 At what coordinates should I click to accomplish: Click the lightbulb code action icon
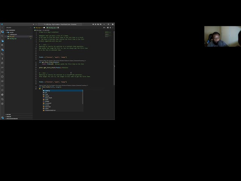point(40,89)
